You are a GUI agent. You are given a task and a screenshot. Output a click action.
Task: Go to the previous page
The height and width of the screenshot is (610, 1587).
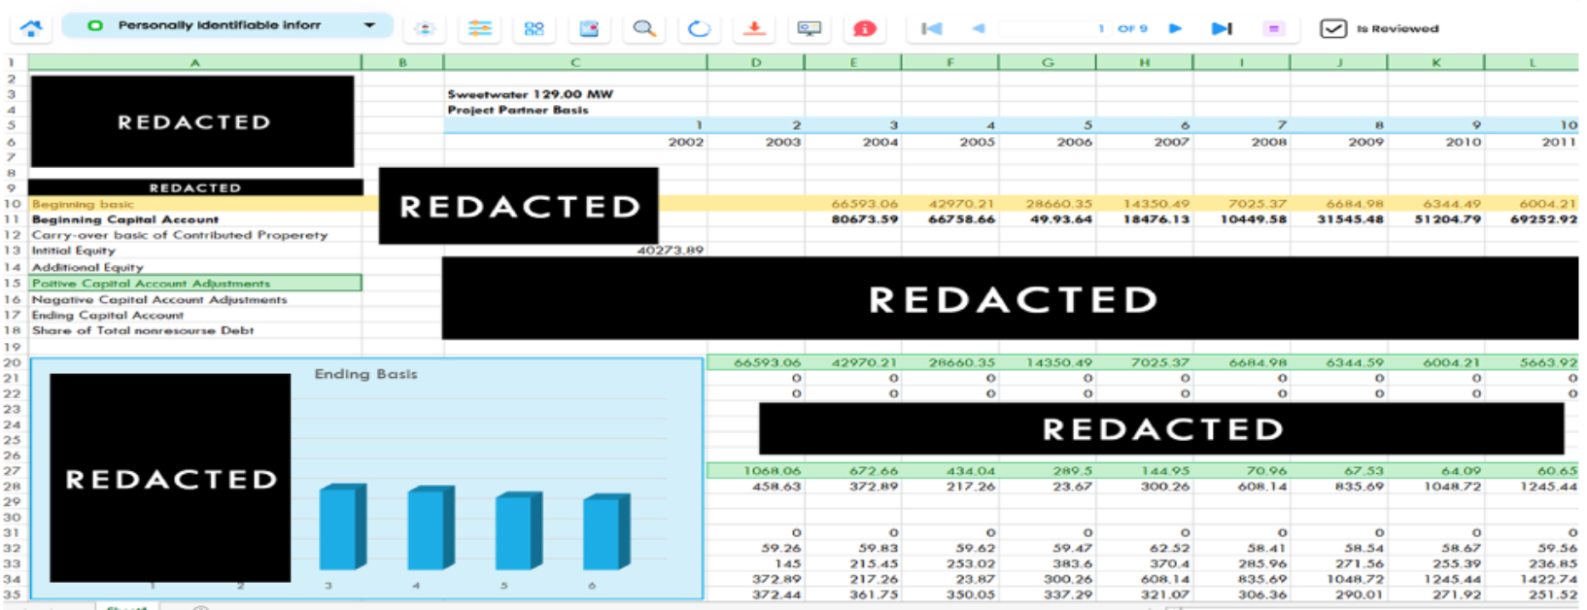978,28
